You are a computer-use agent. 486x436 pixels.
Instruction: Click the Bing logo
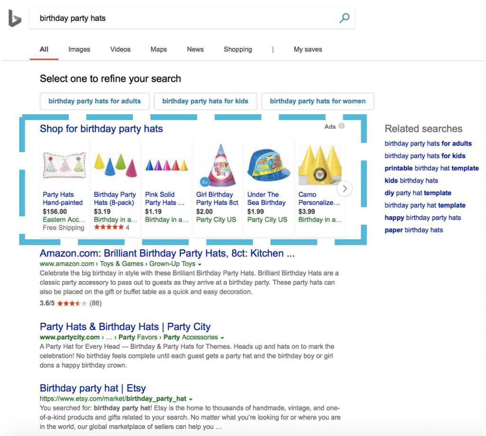[x=14, y=19]
